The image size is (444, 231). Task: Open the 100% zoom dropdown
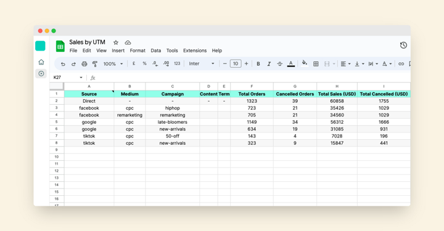pyautogui.click(x=113, y=64)
